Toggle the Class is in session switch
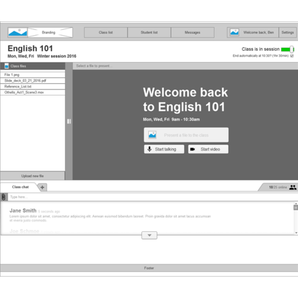The width and height of the screenshot is (298, 298). (x=287, y=49)
